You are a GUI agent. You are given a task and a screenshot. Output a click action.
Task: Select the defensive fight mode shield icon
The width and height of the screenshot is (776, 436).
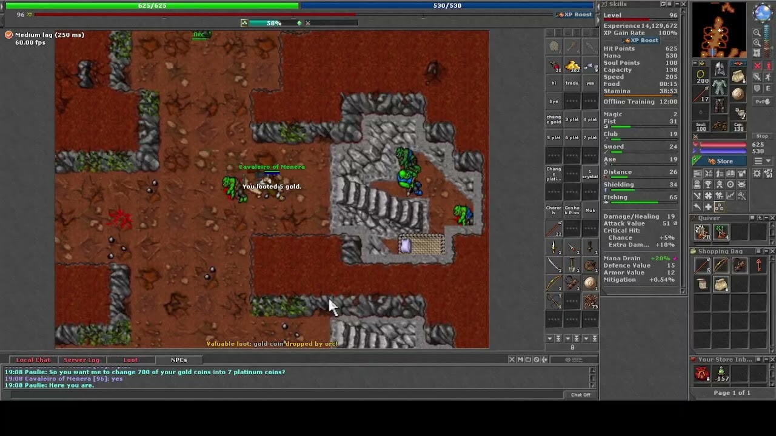pyautogui.click(x=757, y=88)
